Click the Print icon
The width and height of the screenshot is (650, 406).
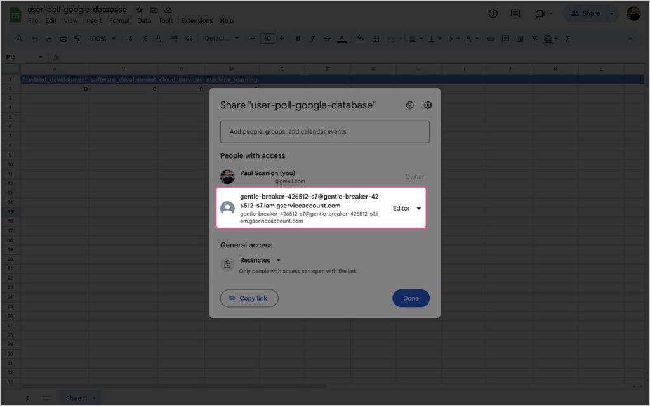[63, 39]
